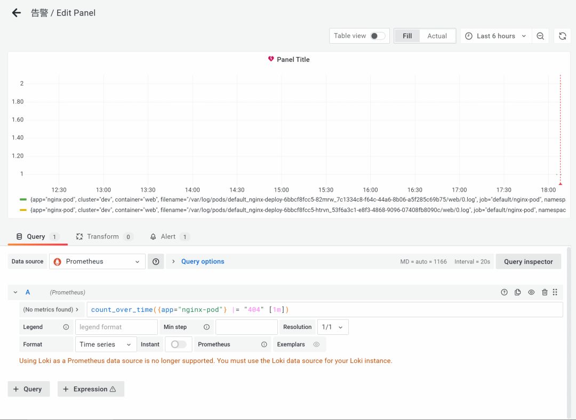Click the Interval = 20s text
This screenshot has width=576, height=420.
[x=472, y=262]
